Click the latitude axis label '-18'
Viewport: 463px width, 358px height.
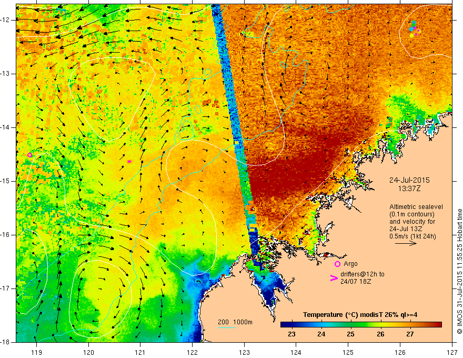click(6, 342)
